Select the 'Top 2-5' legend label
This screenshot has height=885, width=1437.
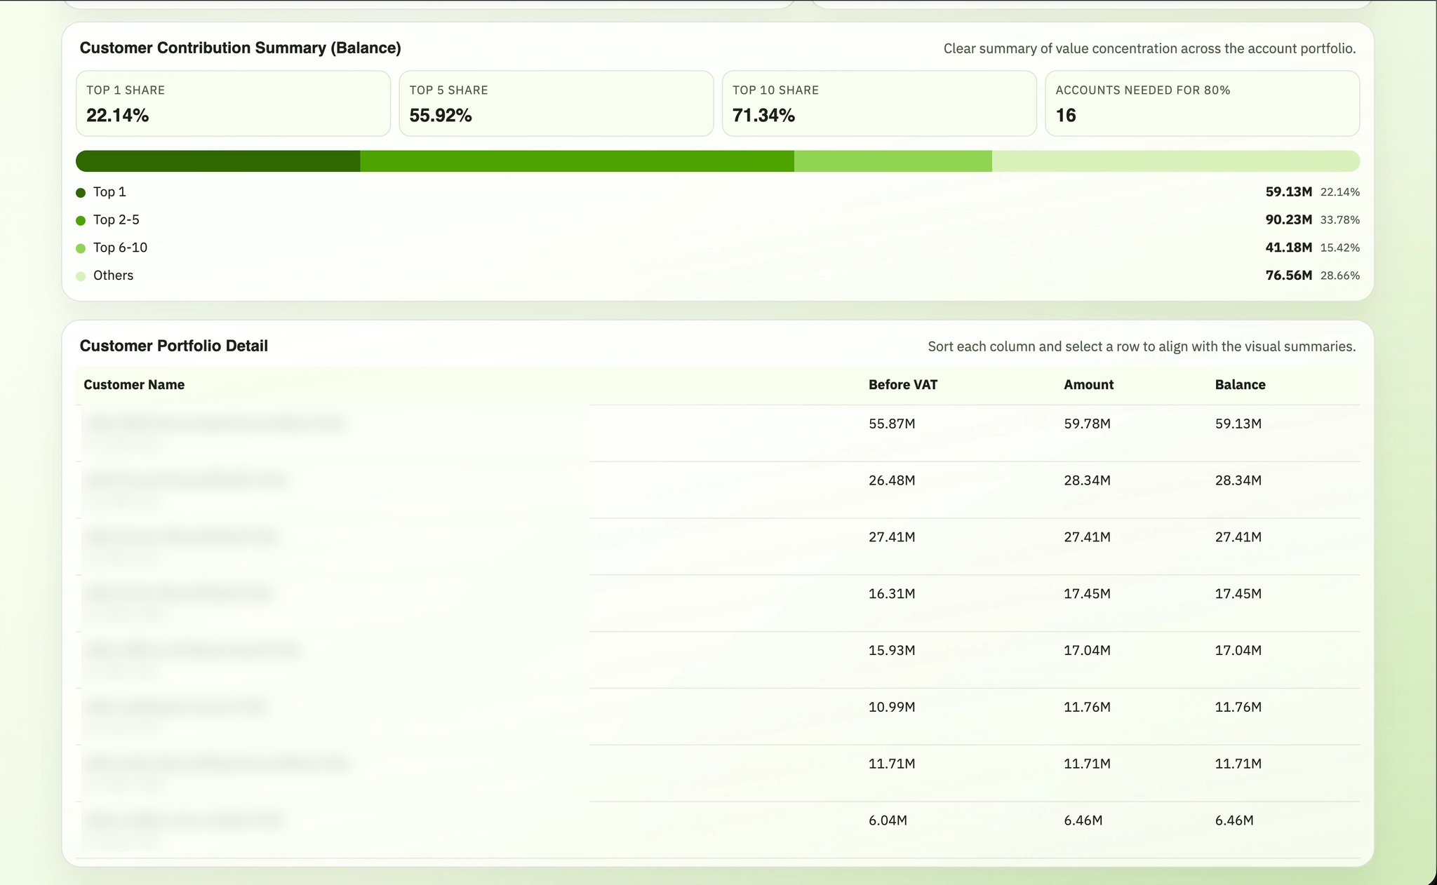pos(116,220)
